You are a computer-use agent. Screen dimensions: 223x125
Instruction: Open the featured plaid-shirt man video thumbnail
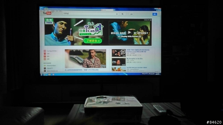(85, 59)
